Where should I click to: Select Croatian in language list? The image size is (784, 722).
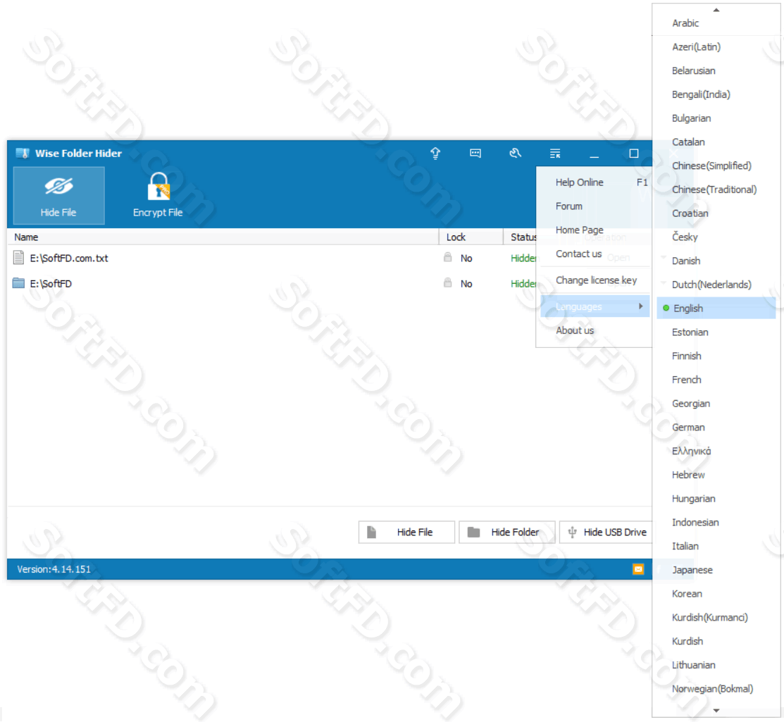[716, 213]
